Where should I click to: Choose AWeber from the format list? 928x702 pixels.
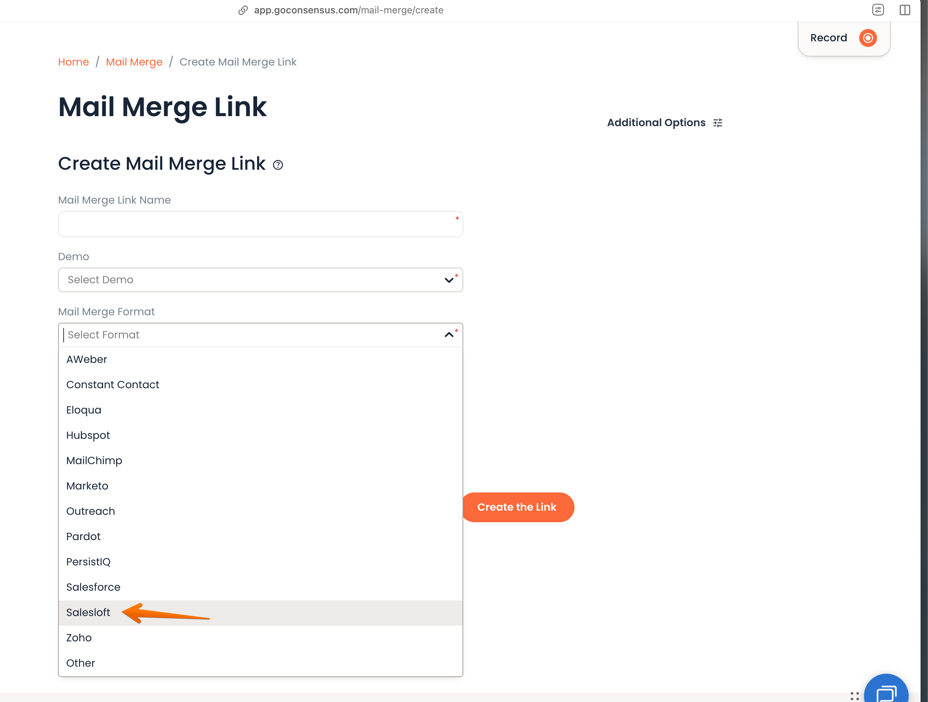[260, 360]
